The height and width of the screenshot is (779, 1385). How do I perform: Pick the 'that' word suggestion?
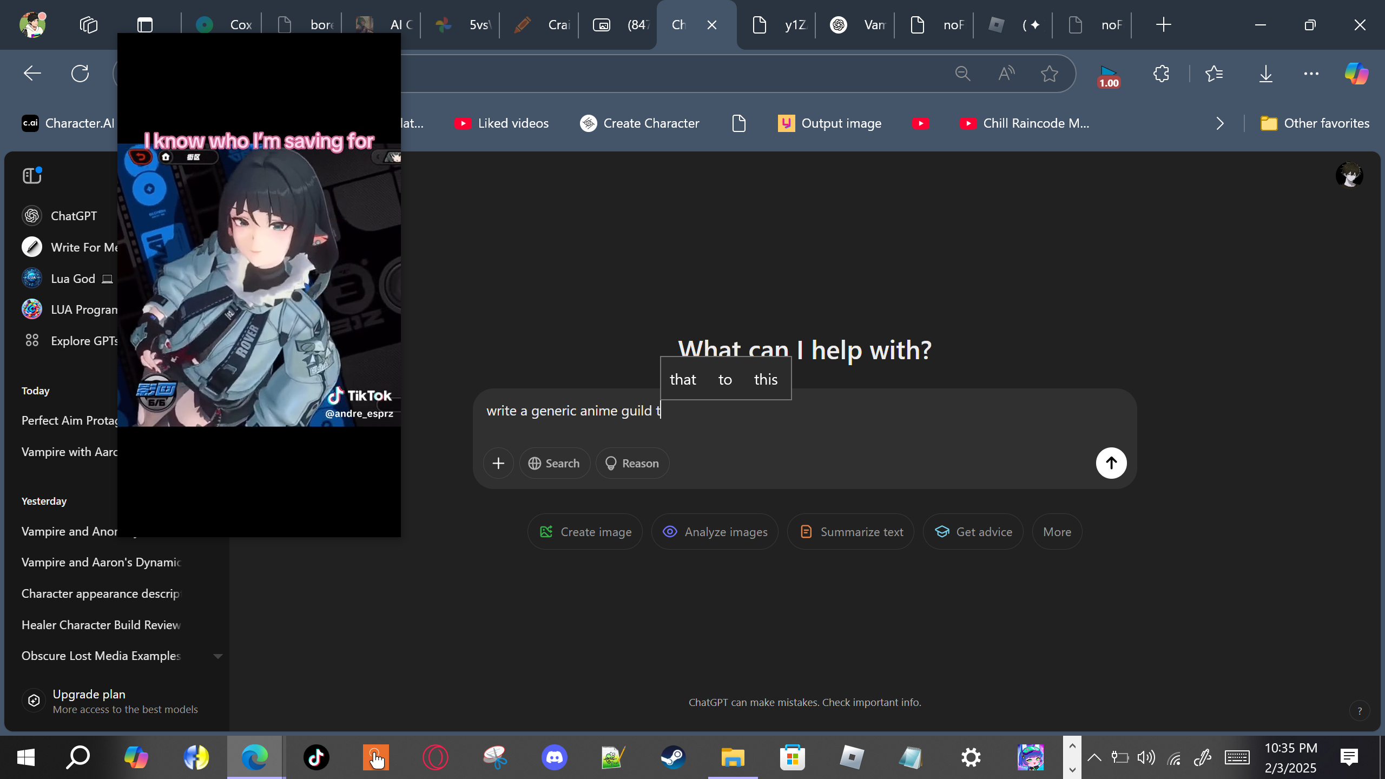pos(683,379)
